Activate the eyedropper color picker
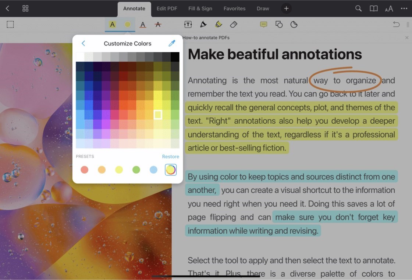The image size is (412, 280). point(171,43)
